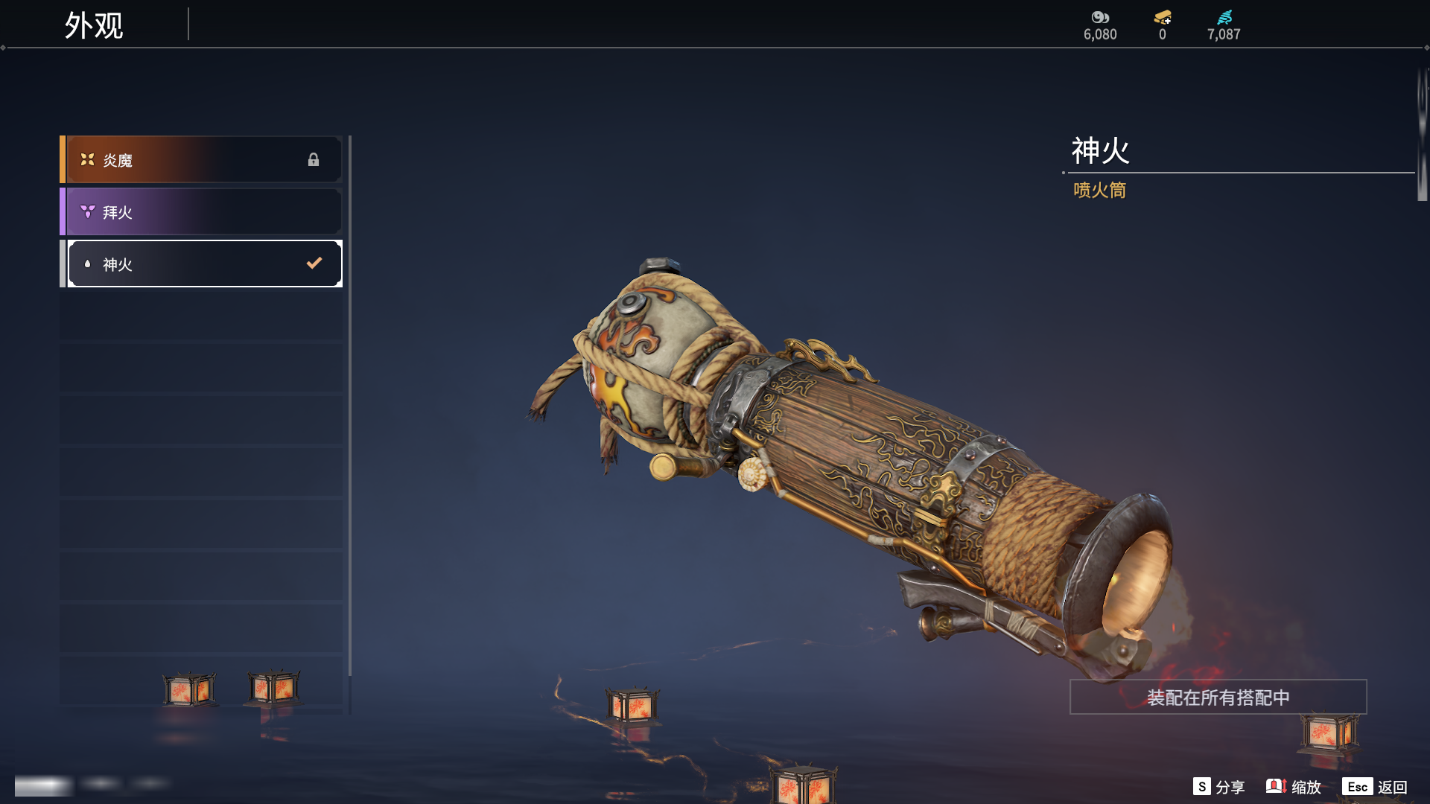Click the 神火 skin name heading
The height and width of the screenshot is (804, 1430).
click(1100, 150)
